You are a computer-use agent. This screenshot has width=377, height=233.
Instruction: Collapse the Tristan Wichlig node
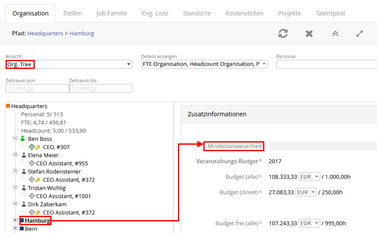[x=15, y=187]
